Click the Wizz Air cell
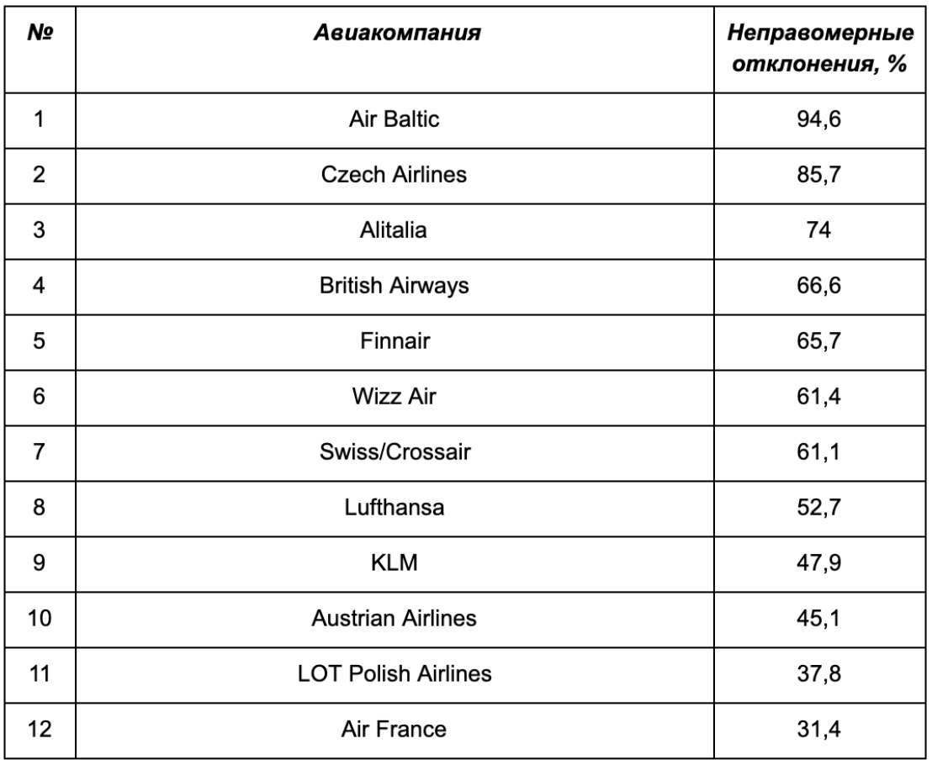Viewport: 932px width, 765px height. pos(394,396)
